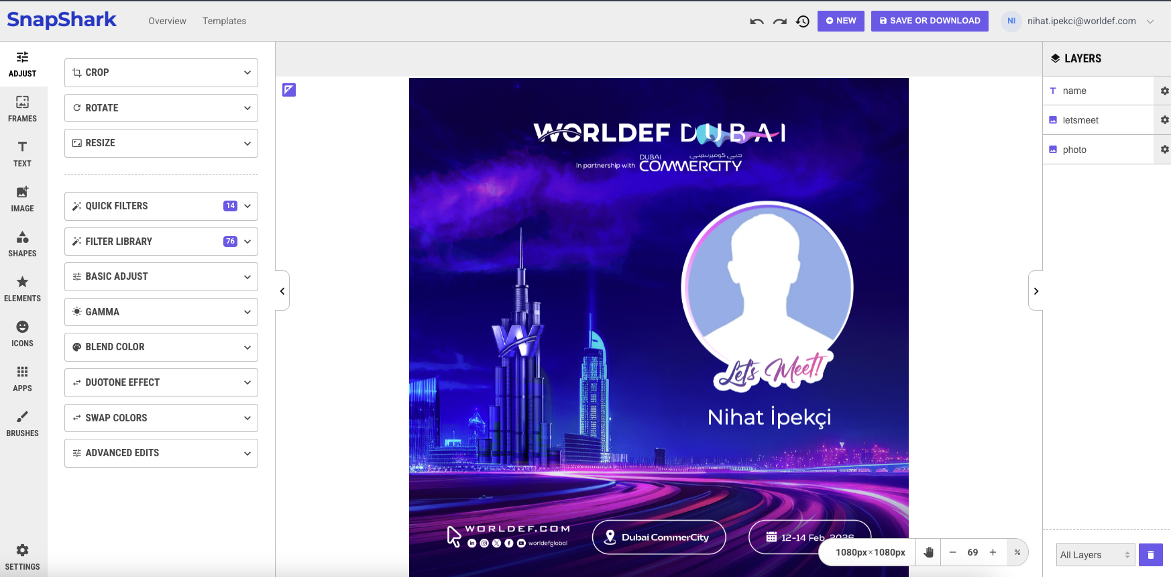This screenshot has width=1171, height=577.
Task: Click the NI user avatar
Action: click(1011, 21)
